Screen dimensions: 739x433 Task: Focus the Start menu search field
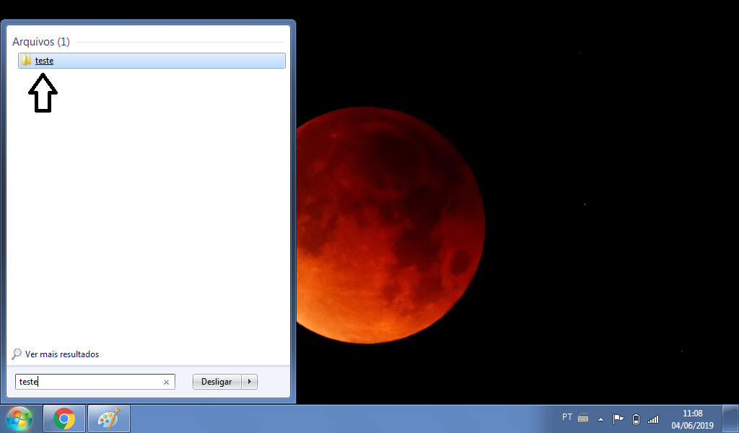(95, 382)
